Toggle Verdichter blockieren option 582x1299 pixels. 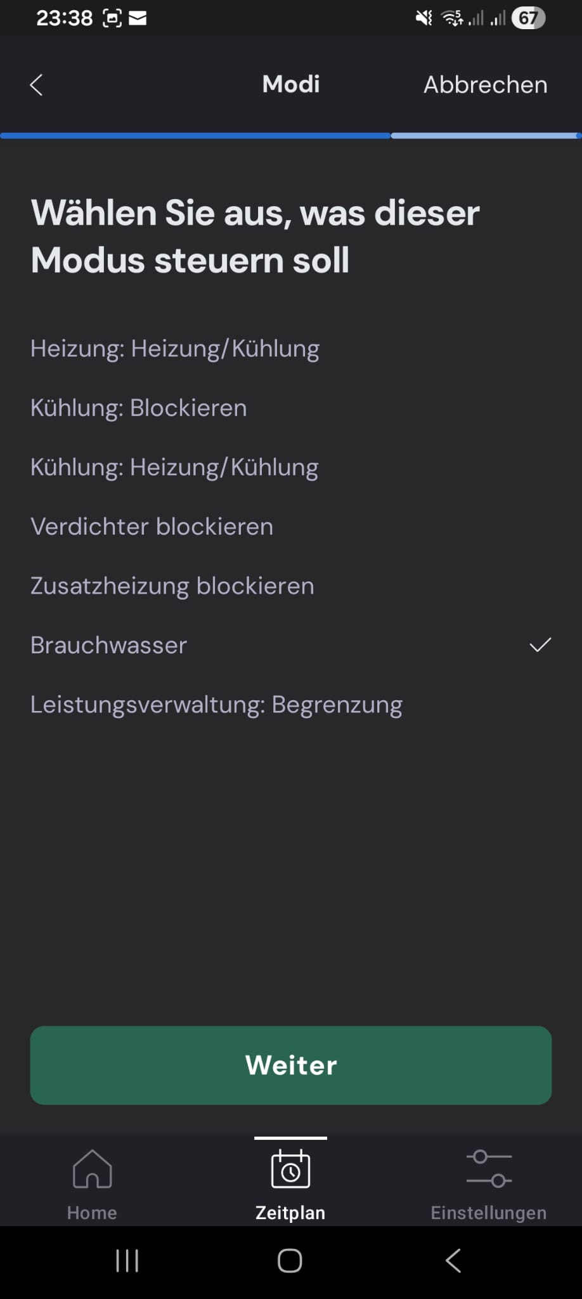(x=152, y=526)
